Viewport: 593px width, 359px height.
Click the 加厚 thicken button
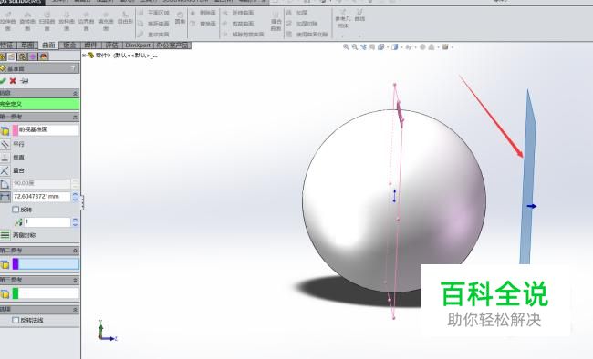[296, 13]
